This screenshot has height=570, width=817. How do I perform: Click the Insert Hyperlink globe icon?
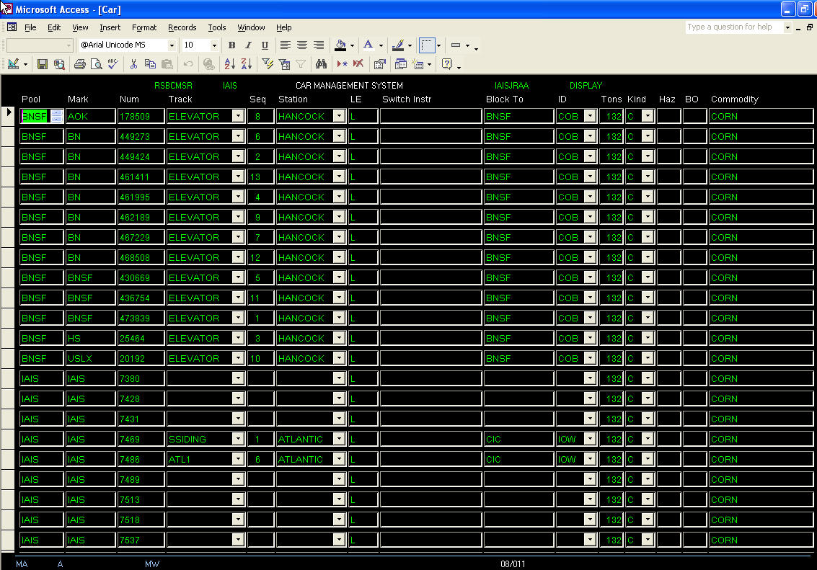click(209, 64)
